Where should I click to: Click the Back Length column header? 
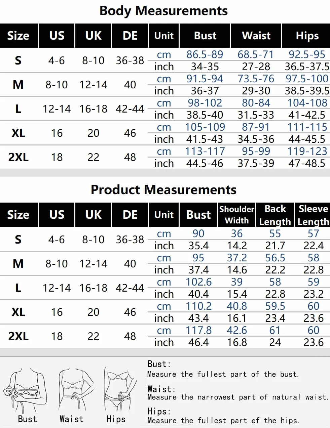(275, 215)
